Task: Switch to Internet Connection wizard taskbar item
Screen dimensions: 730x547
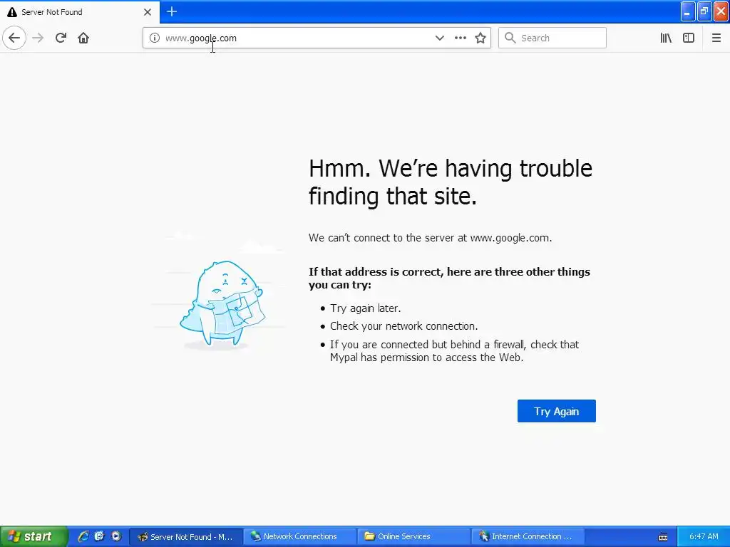Action: (x=528, y=536)
